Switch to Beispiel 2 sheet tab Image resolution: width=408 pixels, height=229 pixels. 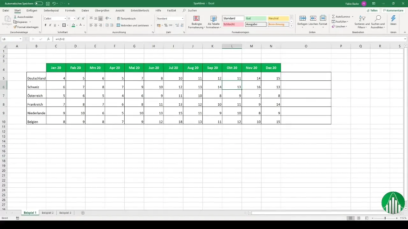click(x=47, y=212)
